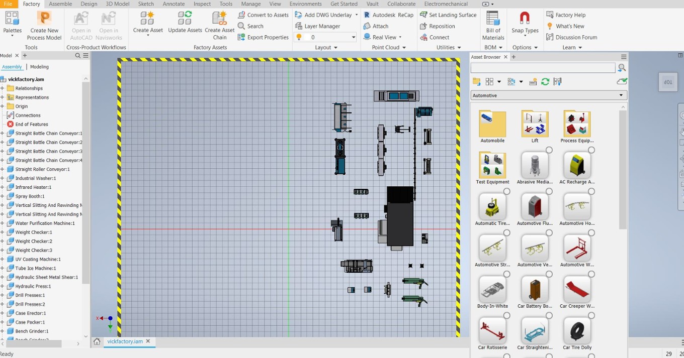
Task: Open the Annotate ribbon tab
Action: point(174,4)
